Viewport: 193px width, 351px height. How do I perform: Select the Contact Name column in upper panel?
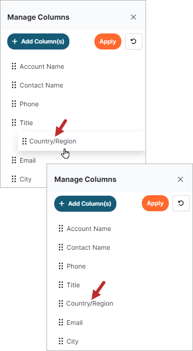(x=42, y=85)
